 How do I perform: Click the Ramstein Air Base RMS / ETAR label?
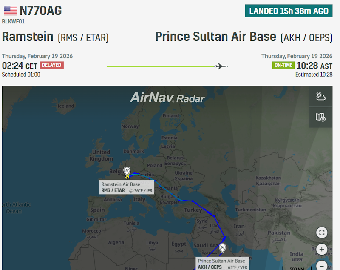pyautogui.click(x=126, y=187)
